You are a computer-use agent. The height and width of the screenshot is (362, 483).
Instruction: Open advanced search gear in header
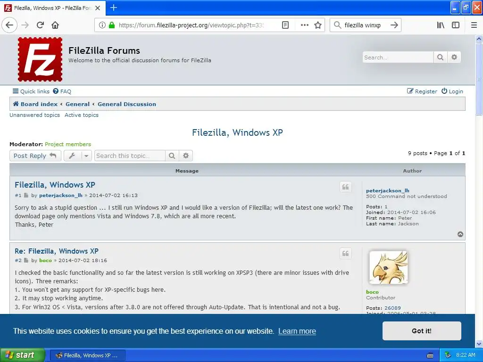(454, 57)
